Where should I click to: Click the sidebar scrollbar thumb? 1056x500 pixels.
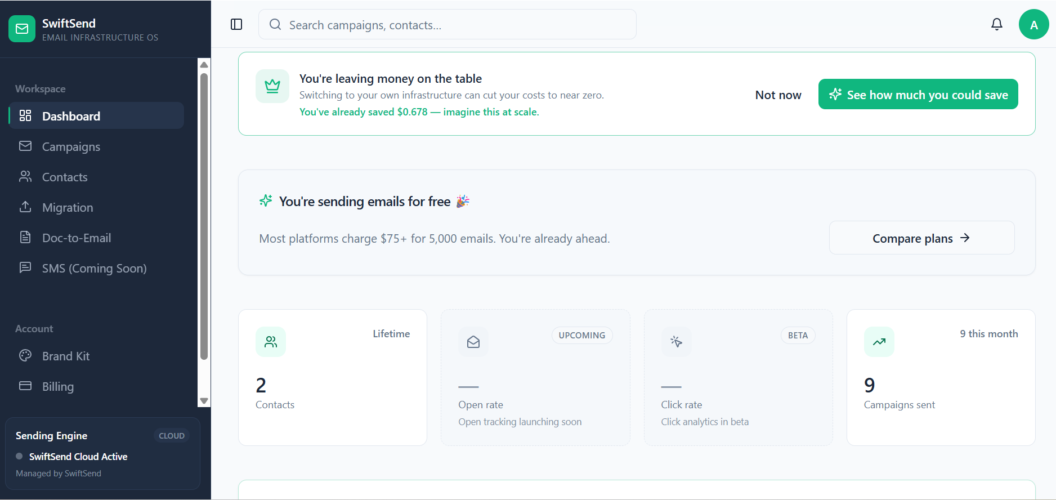(204, 216)
